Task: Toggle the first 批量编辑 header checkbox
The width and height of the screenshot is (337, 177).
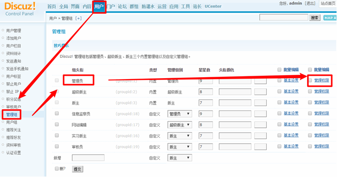Action: pos(280,69)
